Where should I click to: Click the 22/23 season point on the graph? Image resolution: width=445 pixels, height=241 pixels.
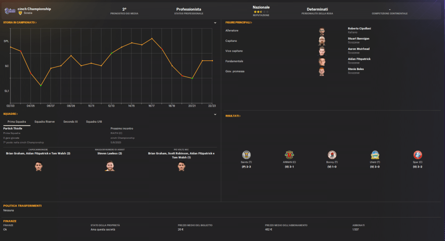[x=212, y=61]
